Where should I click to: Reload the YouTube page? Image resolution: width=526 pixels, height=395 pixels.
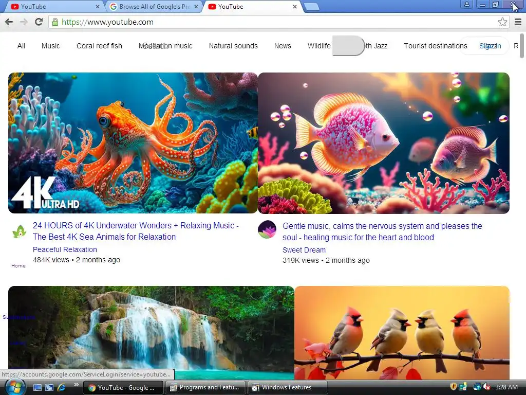39,22
